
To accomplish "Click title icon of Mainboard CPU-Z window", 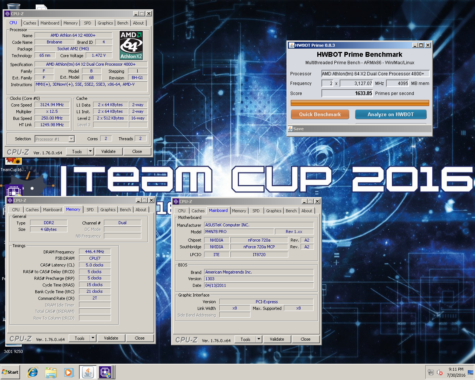I will point(176,202).
